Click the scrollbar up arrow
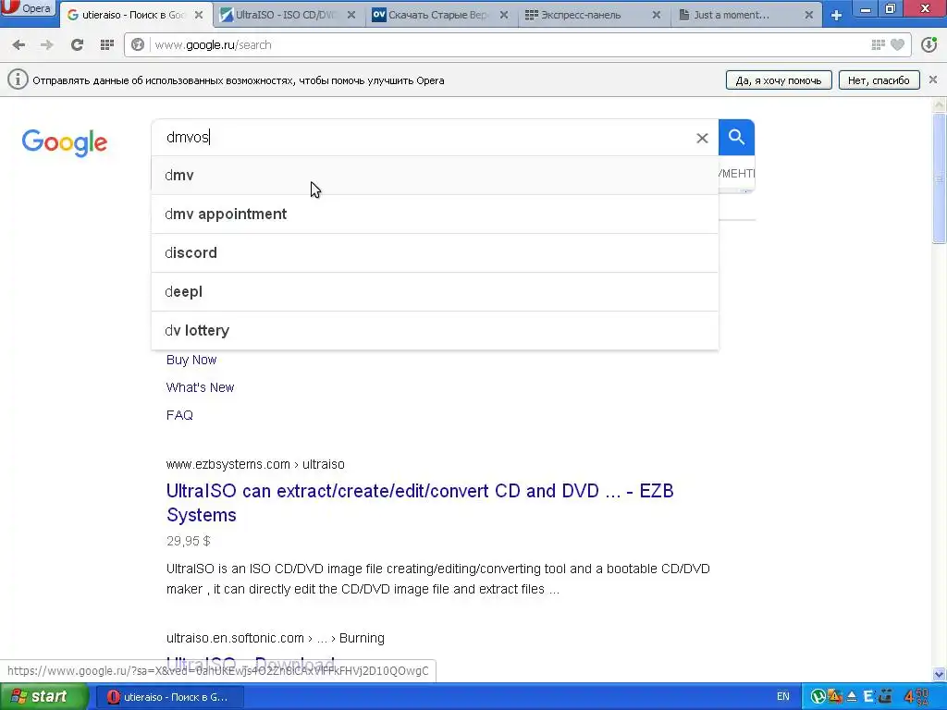The image size is (947, 710). coord(940,105)
